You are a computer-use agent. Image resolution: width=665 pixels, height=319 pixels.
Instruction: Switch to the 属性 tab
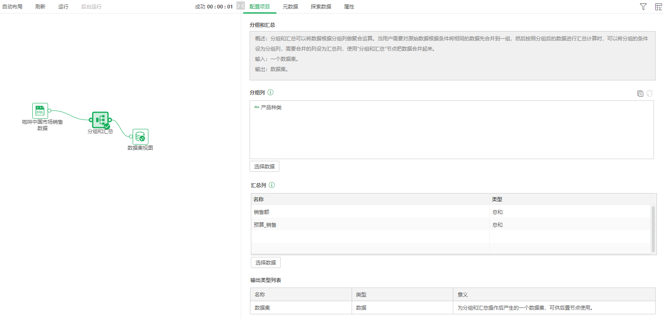(349, 7)
